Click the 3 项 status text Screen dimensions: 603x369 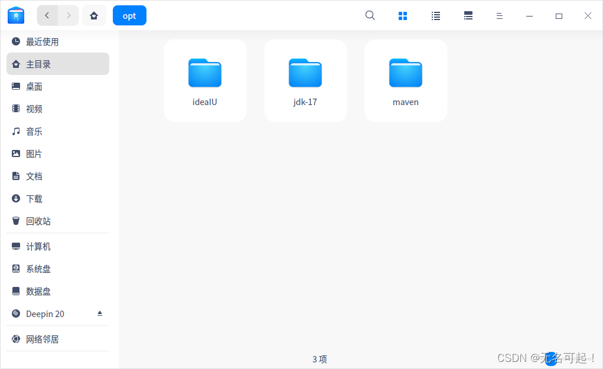(320, 359)
